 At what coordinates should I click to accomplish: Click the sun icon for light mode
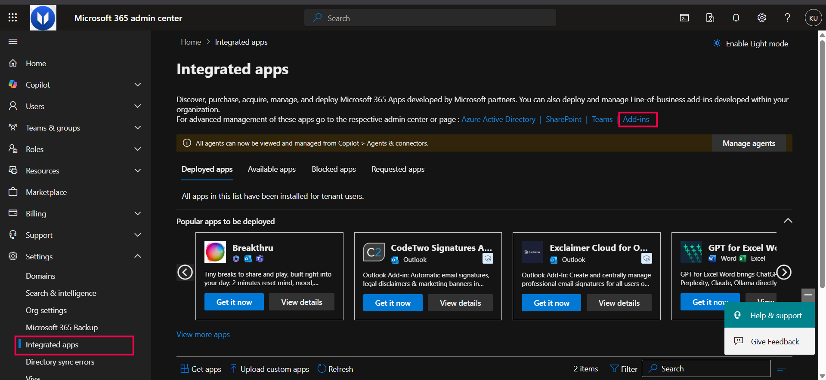click(x=717, y=43)
